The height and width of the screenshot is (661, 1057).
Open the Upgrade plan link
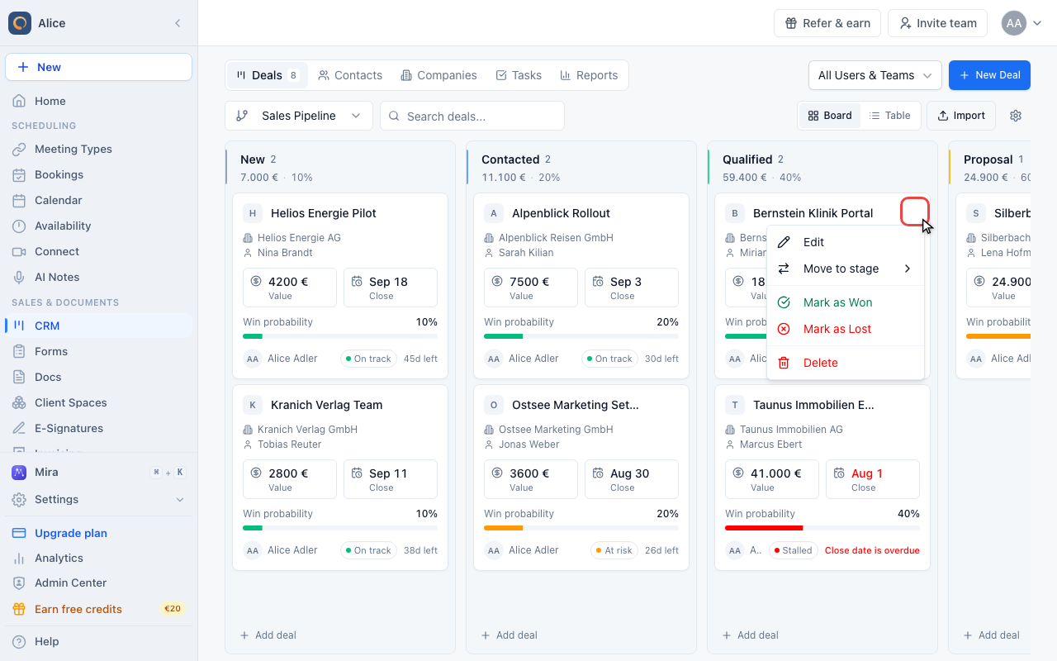[98, 533]
